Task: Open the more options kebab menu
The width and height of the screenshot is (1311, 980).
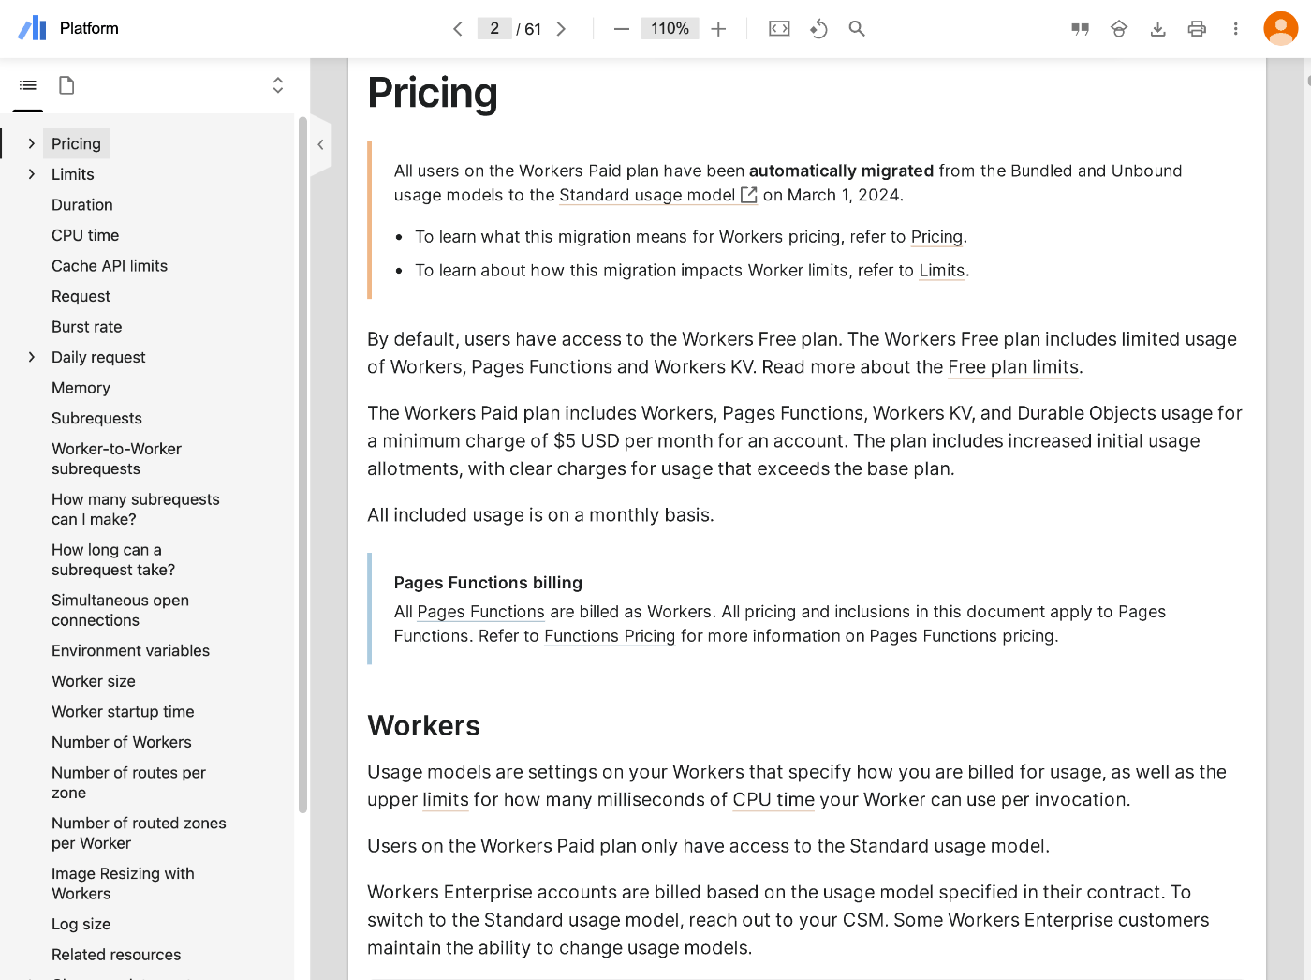Action: pyautogui.click(x=1236, y=29)
